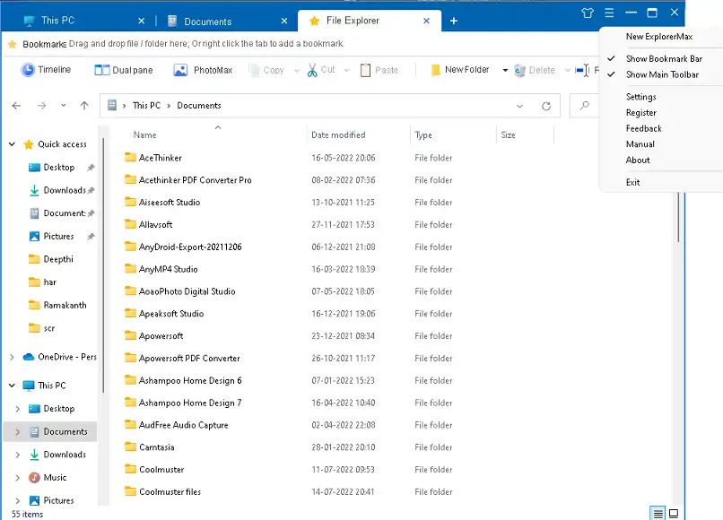
Task: Expand the OneDrive tree node
Action: pyautogui.click(x=12, y=357)
